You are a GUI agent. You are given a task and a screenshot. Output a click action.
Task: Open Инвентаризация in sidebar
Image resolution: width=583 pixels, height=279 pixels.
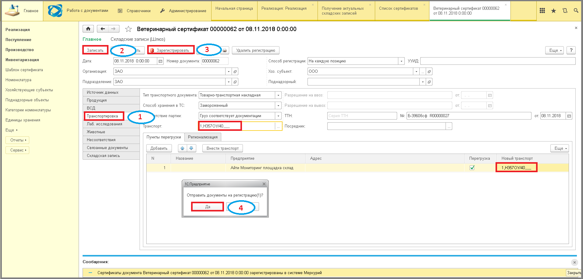coord(22,60)
